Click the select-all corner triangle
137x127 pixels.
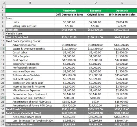pos(4,3)
